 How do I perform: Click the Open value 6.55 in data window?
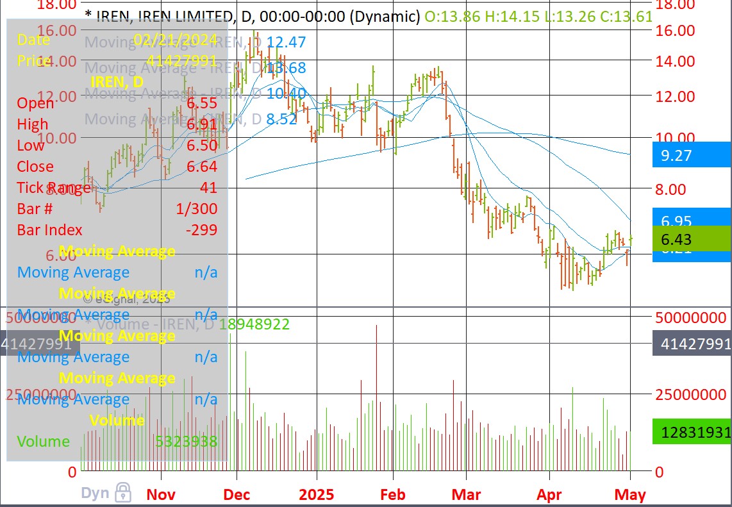point(202,103)
